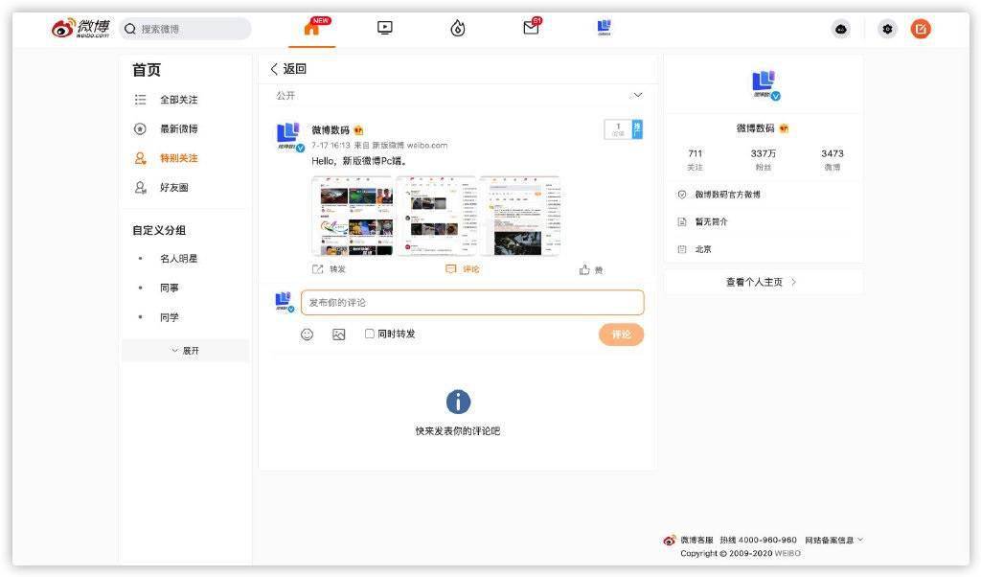Select 特别关注 in the sidebar
The height and width of the screenshot is (577, 981).
tap(179, 158)
